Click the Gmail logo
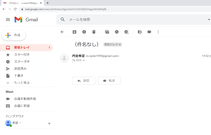The width and height of the screenshot is (211, 135). point(26,20)
